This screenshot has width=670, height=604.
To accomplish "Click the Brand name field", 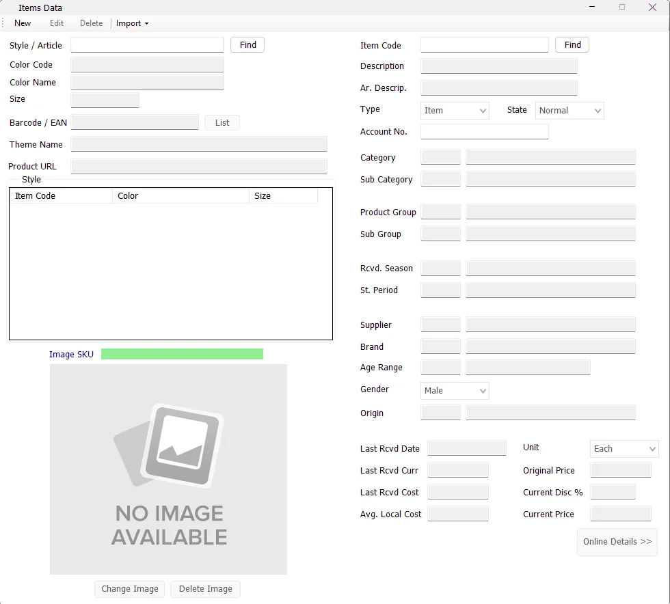I will pos(550,346).
